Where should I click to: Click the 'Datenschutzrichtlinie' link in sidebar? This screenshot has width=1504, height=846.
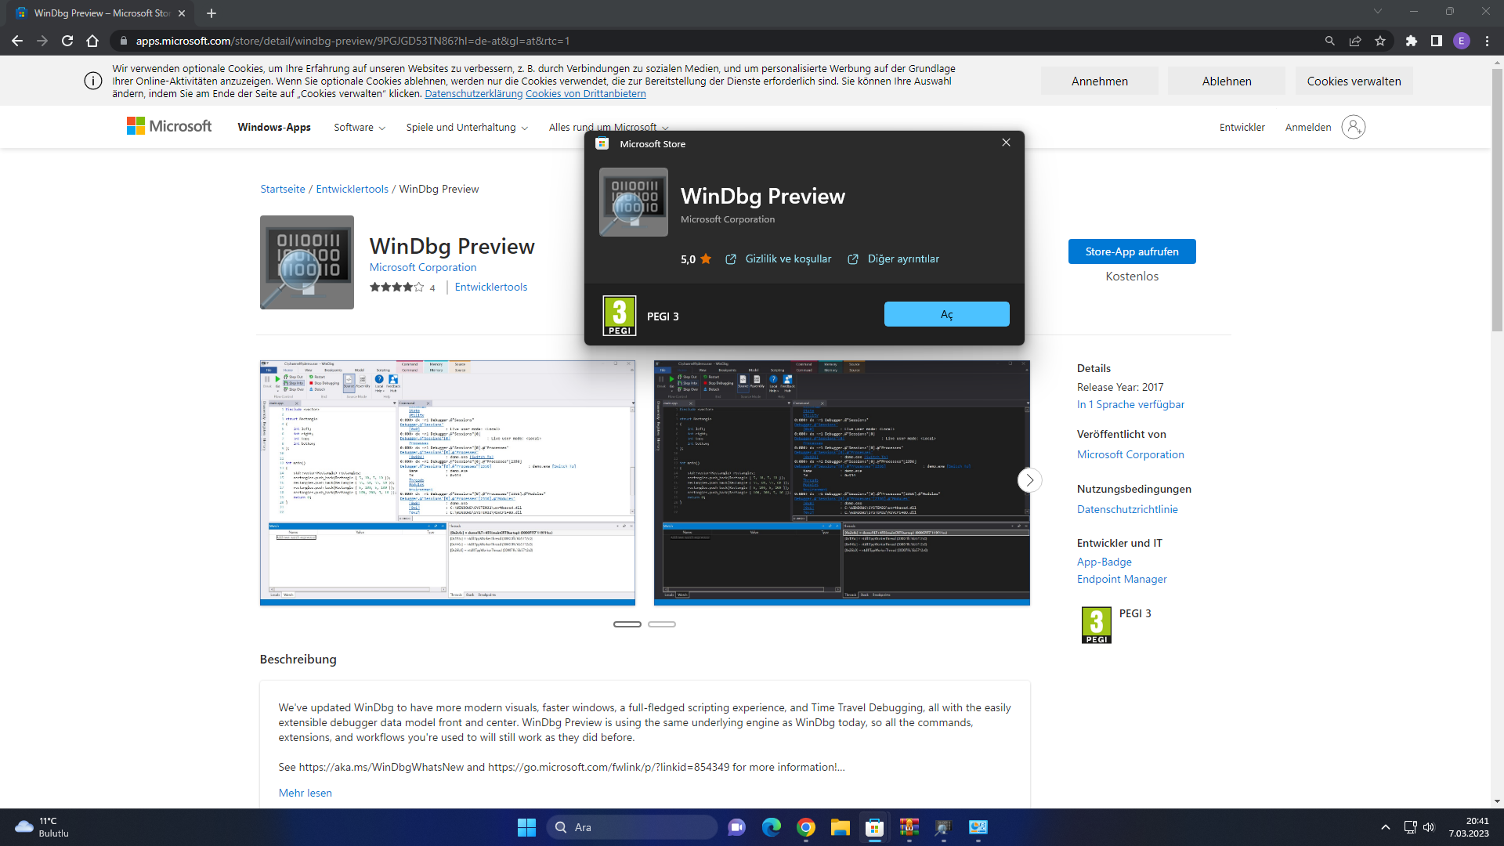point(1127,509)
